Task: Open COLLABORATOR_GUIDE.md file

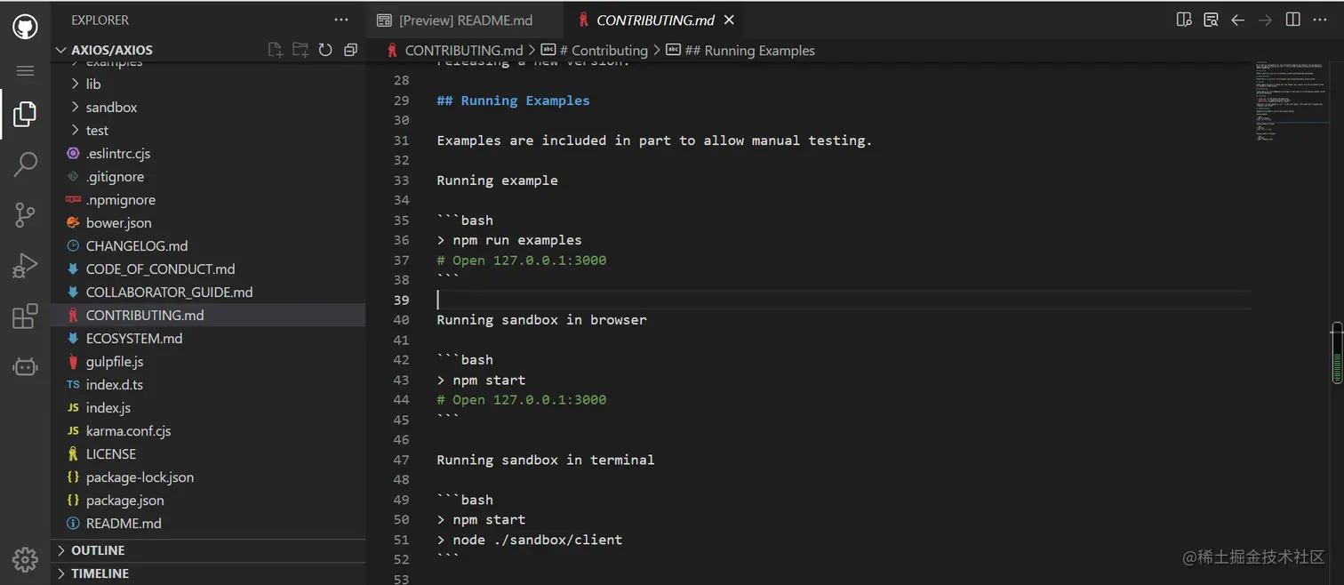Action: click(x=208, y=292)
